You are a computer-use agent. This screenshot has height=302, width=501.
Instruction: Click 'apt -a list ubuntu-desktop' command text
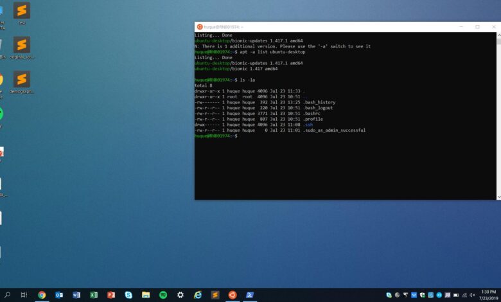[x=272, y=52]
